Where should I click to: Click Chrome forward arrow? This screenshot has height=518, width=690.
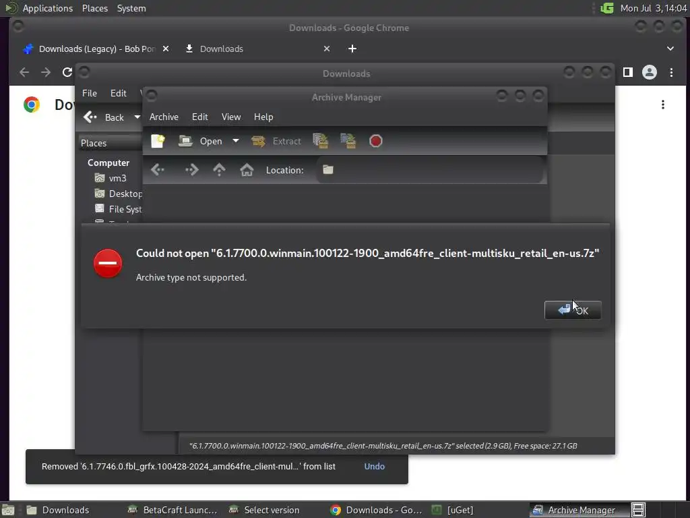pyautogui.click(x=46, y=72)
